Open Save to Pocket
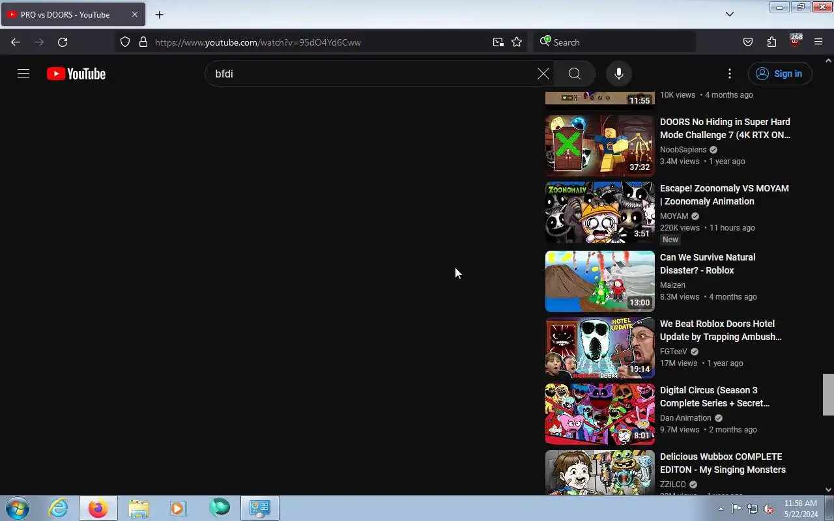This screenshot has height=521, width=834. [x=748, y=42]
